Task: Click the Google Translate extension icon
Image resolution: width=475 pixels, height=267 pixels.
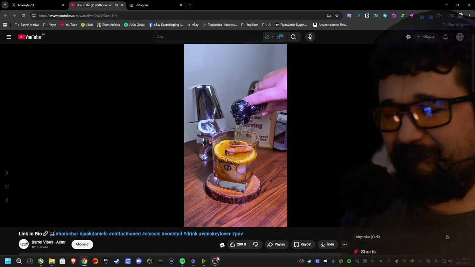Action: tap(349, 16)
